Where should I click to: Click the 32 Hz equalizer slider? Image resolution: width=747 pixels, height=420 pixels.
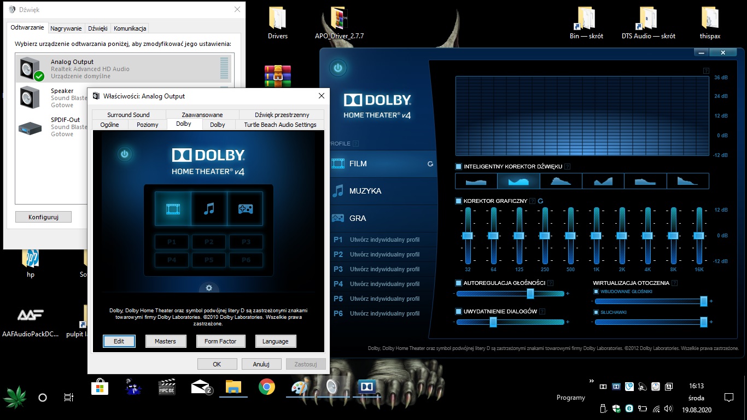468,236
